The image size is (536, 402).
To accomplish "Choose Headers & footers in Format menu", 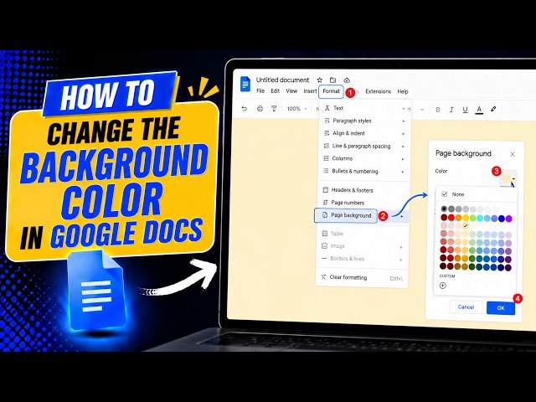I will [363, 190].
